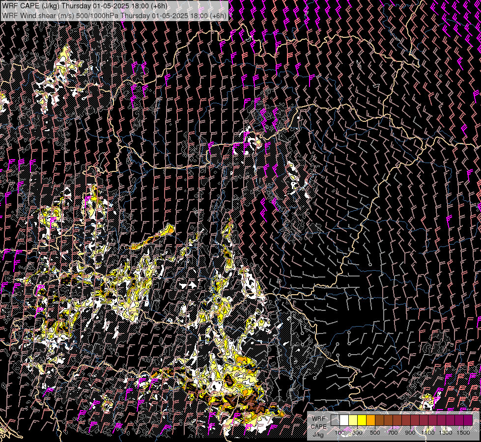This screenshot has height=442, width=481.
Task: Click the 'WRF' label in the legend box
Action: pyautogui.click(x=319, y=419)
